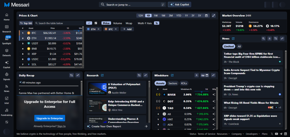Open the chart calendar date picker

(x=206, y=16)
